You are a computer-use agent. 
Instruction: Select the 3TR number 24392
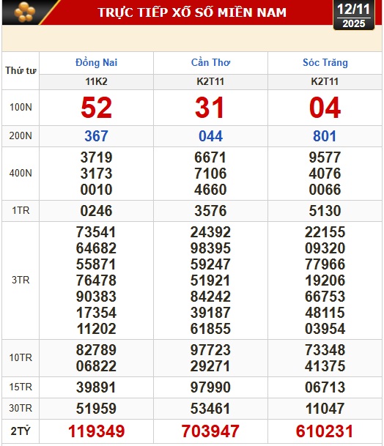[210, 232]
